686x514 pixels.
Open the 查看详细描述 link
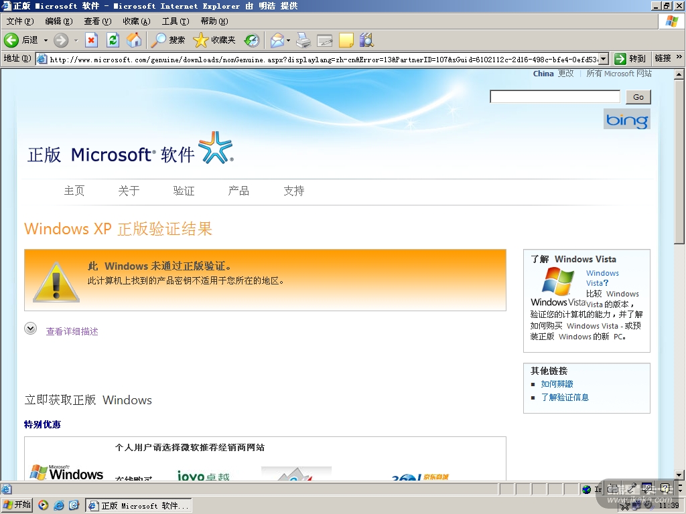[72, 331]
